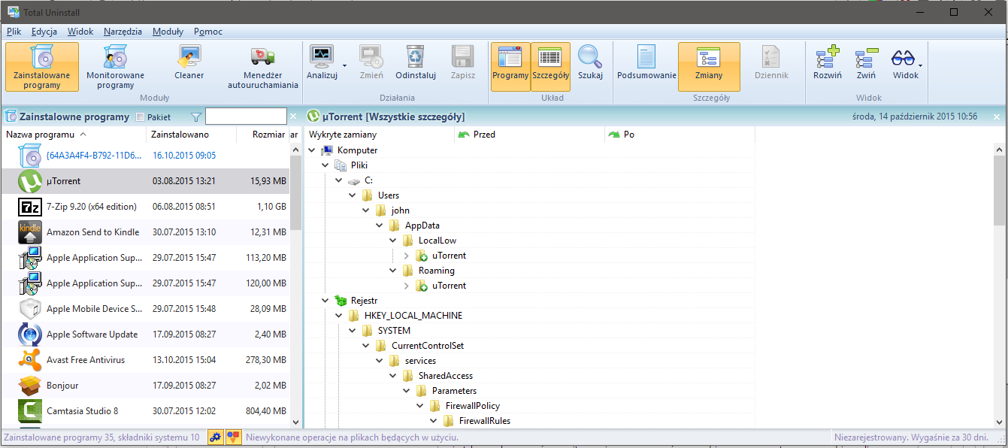Select the Camtasia Studio 8 icon

(30, 411)
